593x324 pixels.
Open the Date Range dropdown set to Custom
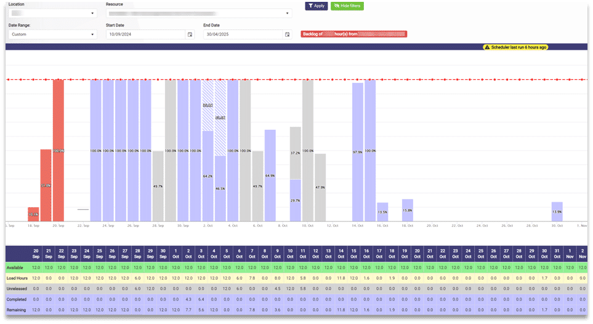[x=52, y=34]
